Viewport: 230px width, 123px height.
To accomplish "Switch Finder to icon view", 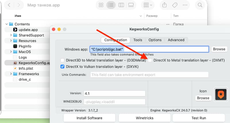I will 101,5.
